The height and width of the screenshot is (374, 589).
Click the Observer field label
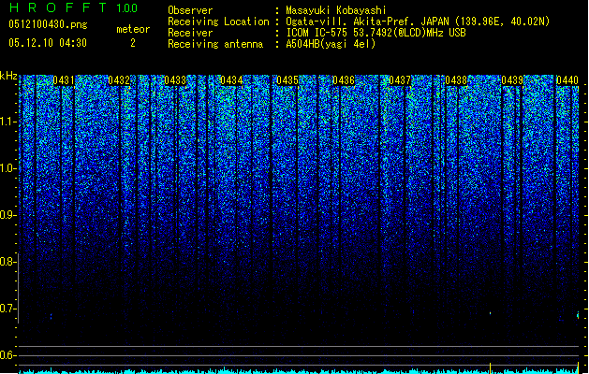pos(190,10)
